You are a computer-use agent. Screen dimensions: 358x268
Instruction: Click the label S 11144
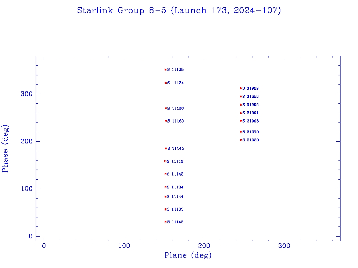pyautogui.click(x=176, y=197)
